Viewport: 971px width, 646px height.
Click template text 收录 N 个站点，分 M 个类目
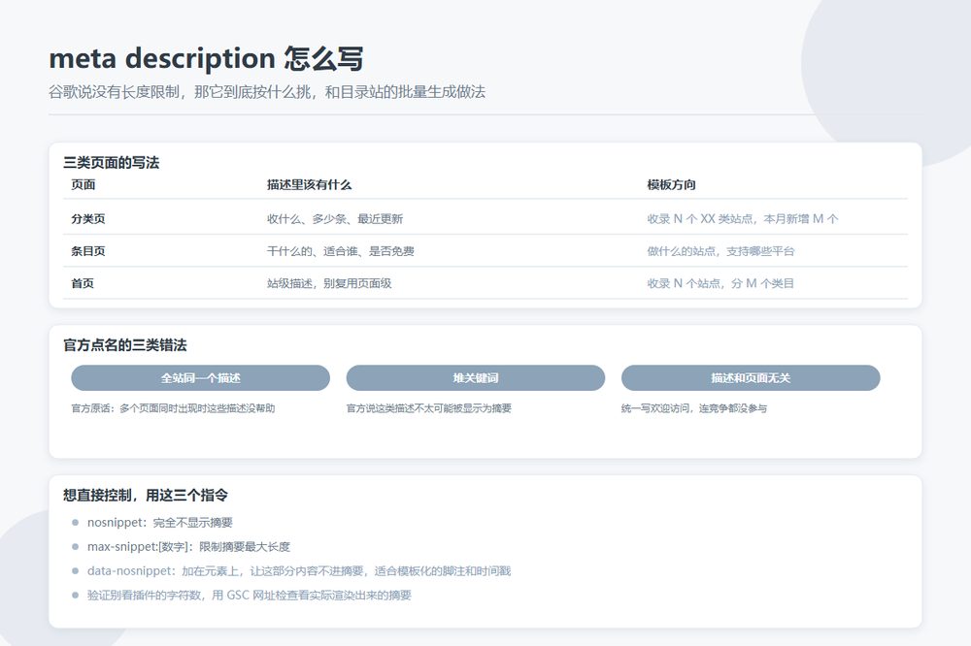point(720,283)
